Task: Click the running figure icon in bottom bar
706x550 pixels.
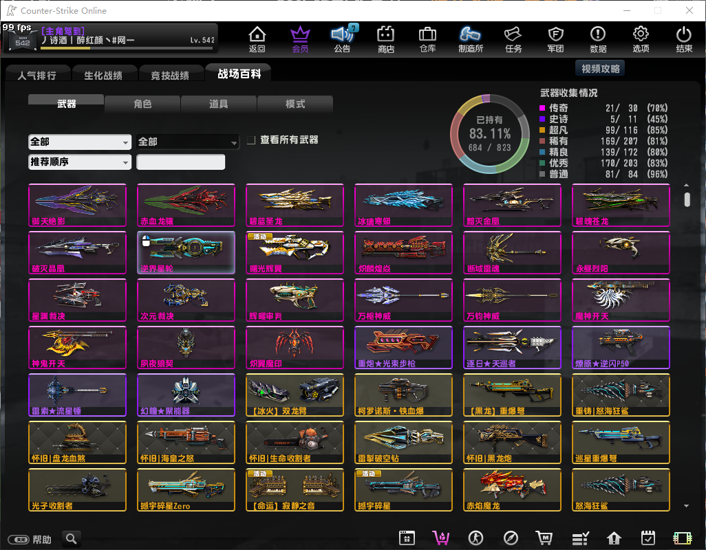Action: pos(475,538)
